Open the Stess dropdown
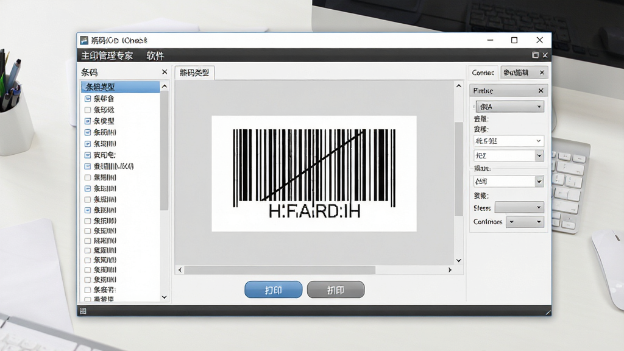624x351 pixels. click(519, 207)
